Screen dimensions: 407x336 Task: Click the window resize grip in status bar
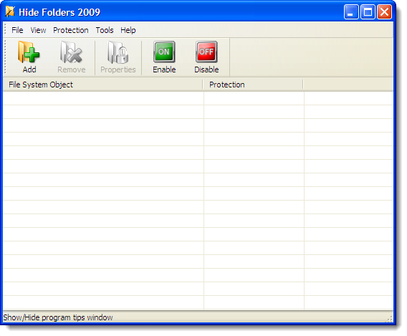[x=390, y=319]
